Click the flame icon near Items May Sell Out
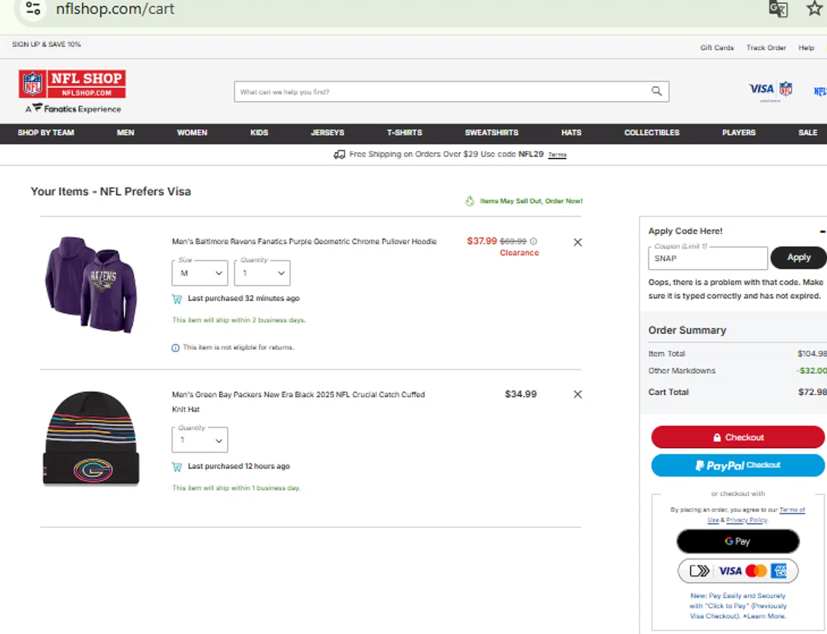The width and height of the screenshot is (827, 634). [470, 201]
